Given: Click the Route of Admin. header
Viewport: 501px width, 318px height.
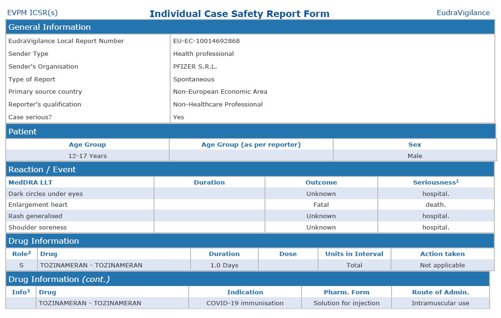Looking at the screenshot, I should point(441,292).
